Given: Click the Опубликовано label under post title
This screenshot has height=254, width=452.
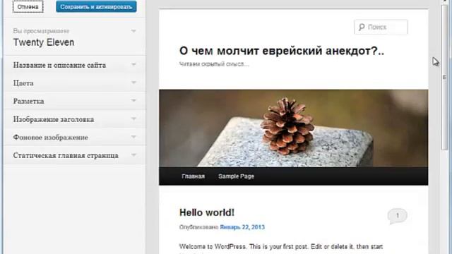Looking at the screenshot, I should click(199, 227).
